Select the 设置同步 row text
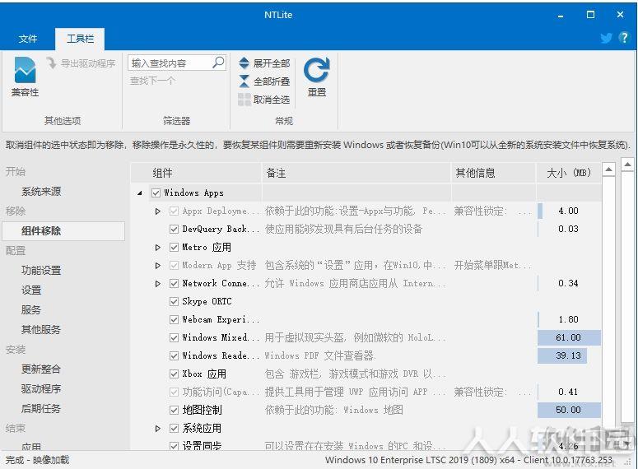This screenshot has height=469, width=638. (x=202, y=446)
